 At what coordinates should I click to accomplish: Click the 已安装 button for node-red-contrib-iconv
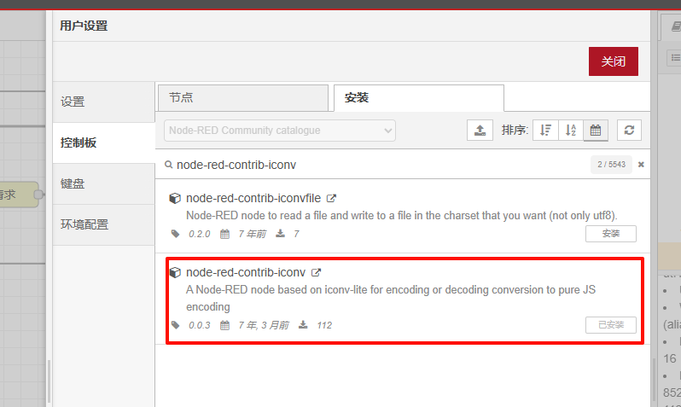[610, 325]
